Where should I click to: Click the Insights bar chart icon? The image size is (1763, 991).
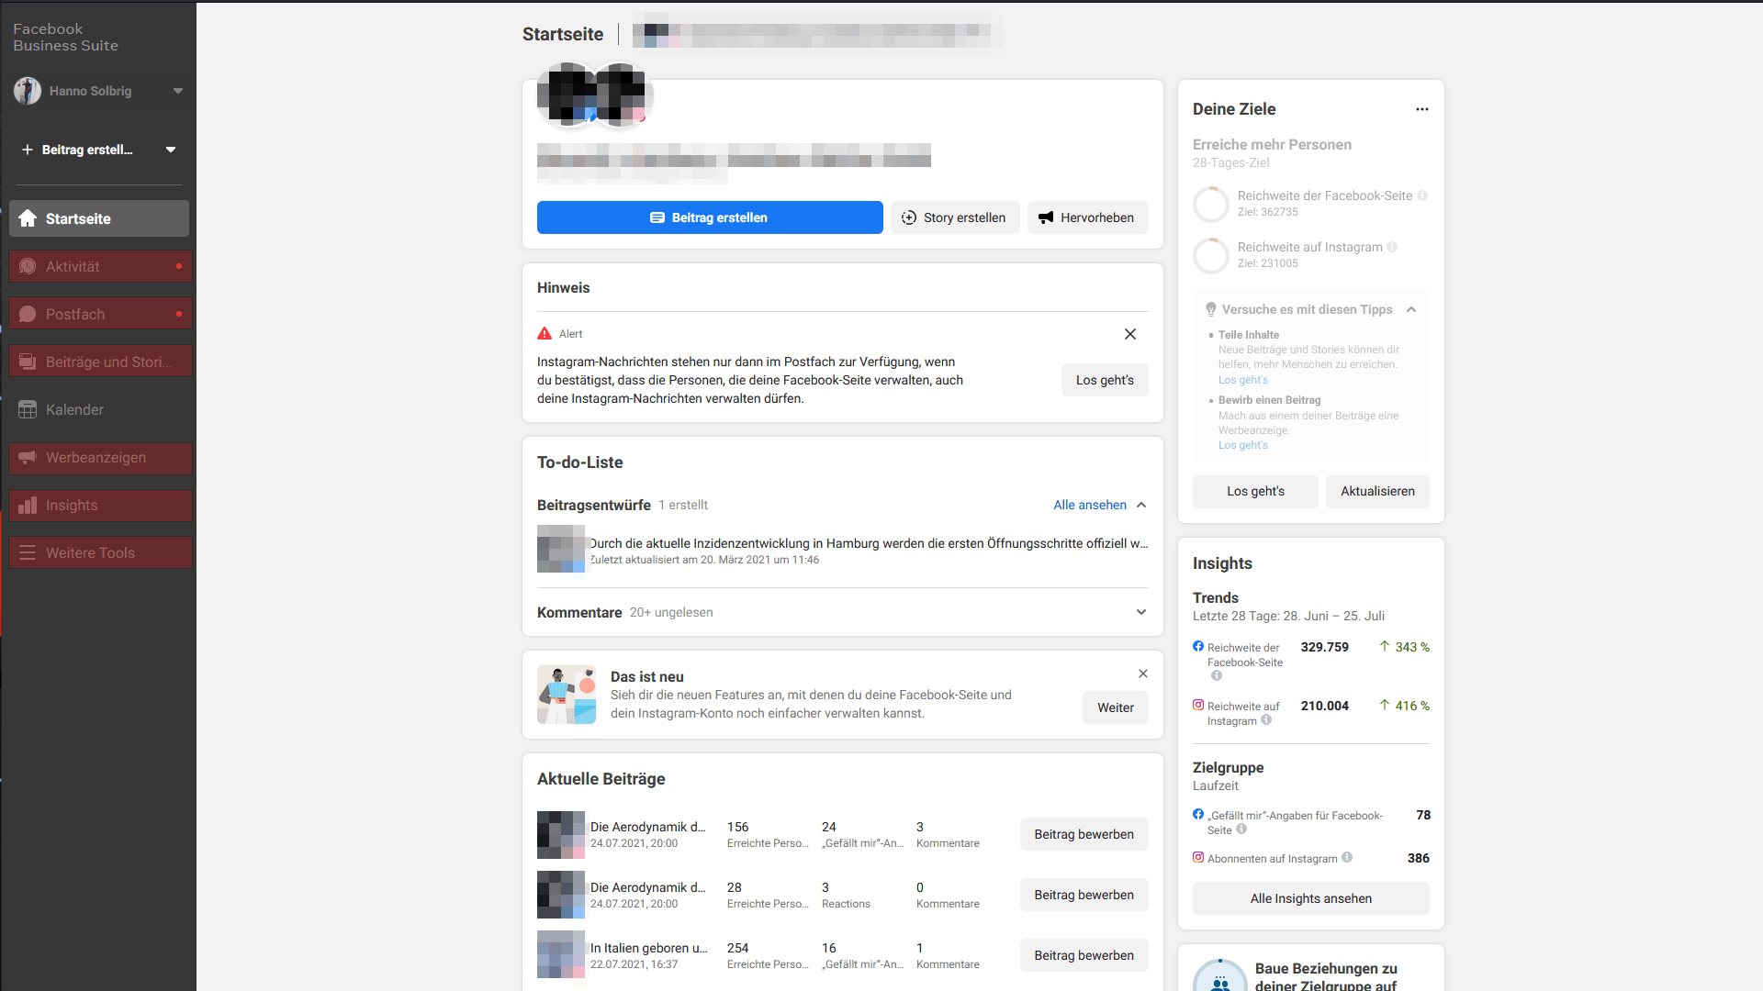pos(28,506)
